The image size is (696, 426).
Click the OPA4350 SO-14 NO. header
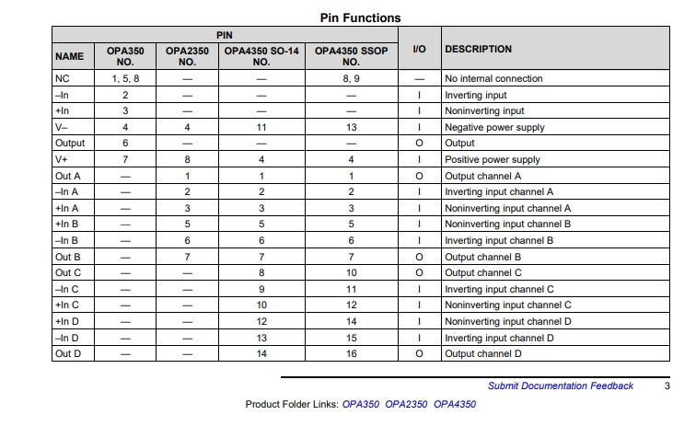click(261, 56)
